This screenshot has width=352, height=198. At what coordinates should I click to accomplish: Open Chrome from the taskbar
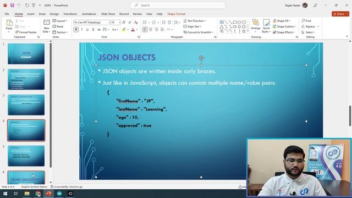pyautogui.click(x=38, y=194)
